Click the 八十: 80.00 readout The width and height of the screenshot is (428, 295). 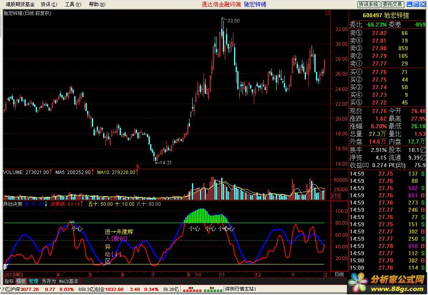click(149, 204)
